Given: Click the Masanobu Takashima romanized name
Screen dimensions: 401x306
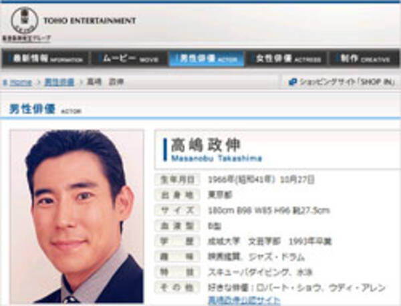Looking at the screenshot, I should click(x=217, y=158).
